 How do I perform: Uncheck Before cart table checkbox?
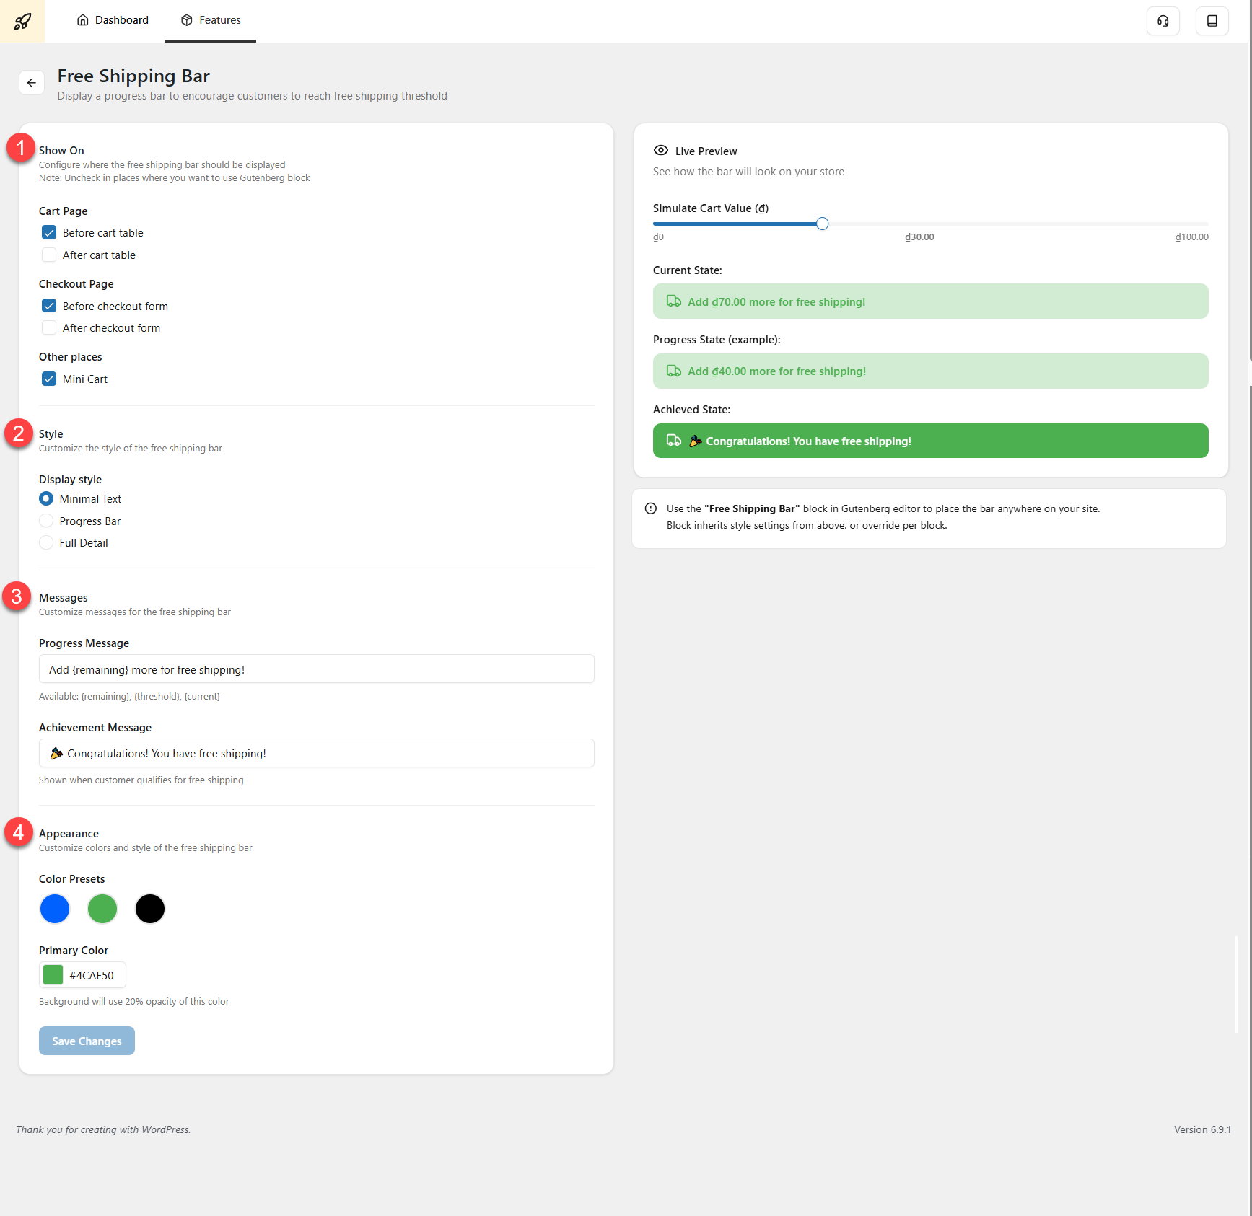(x=49, y=233)
